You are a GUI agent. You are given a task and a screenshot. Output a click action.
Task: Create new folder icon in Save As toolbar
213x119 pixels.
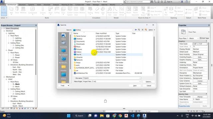[x=146, y=30]
